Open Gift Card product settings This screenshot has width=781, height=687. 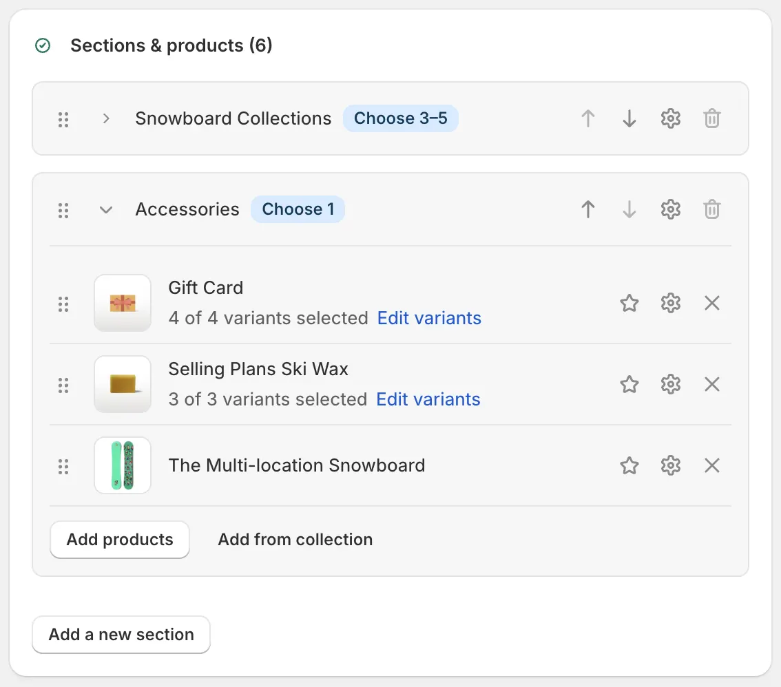pos(670,303)
